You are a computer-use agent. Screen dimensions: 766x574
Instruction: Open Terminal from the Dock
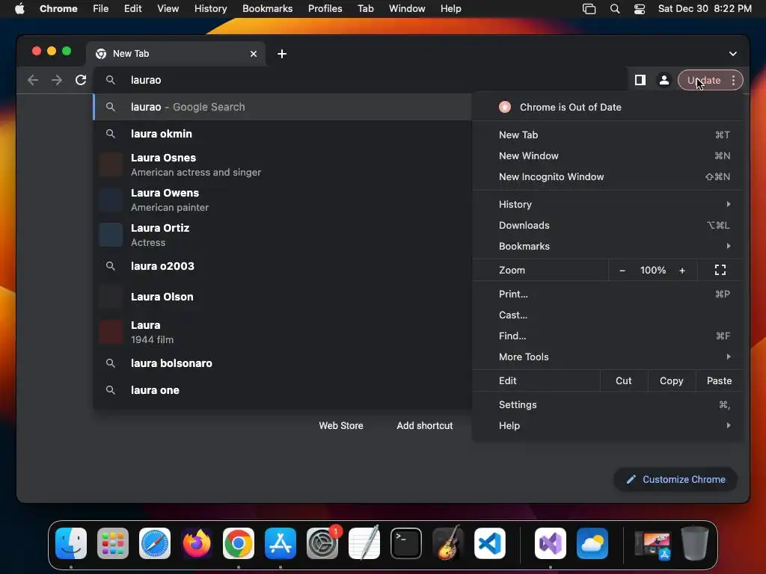[x=406, y=543]
